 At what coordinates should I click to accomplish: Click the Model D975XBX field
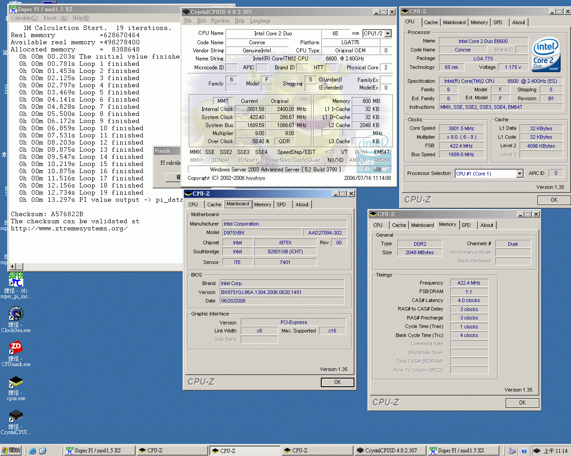point(262,233)
